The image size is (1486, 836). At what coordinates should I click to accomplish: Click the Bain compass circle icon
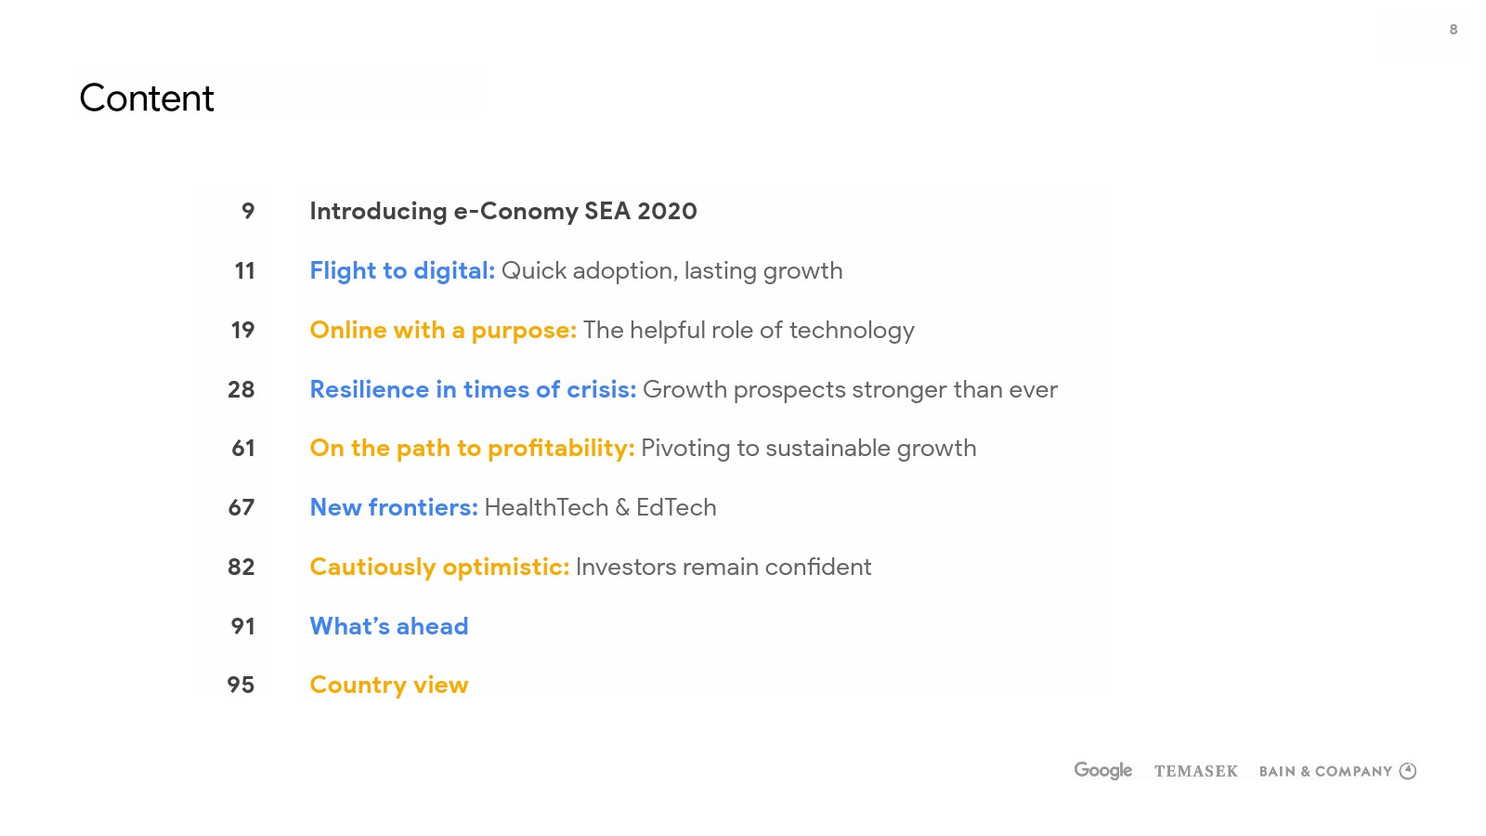1408,771
